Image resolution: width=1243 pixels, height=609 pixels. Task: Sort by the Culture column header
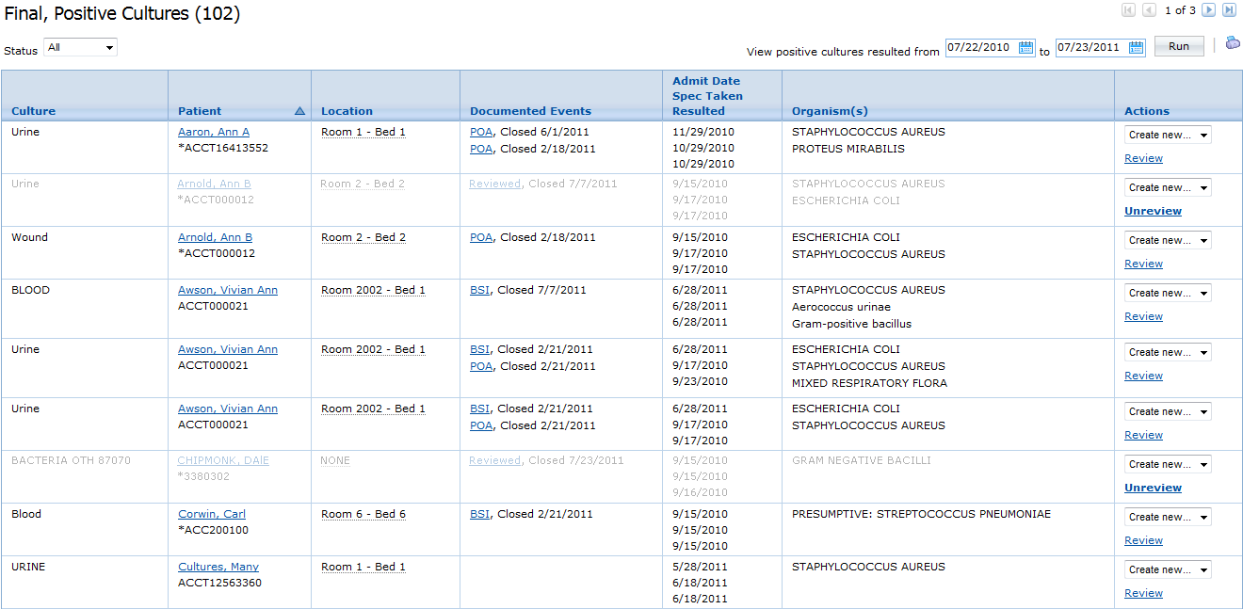[x=33, y=111]
